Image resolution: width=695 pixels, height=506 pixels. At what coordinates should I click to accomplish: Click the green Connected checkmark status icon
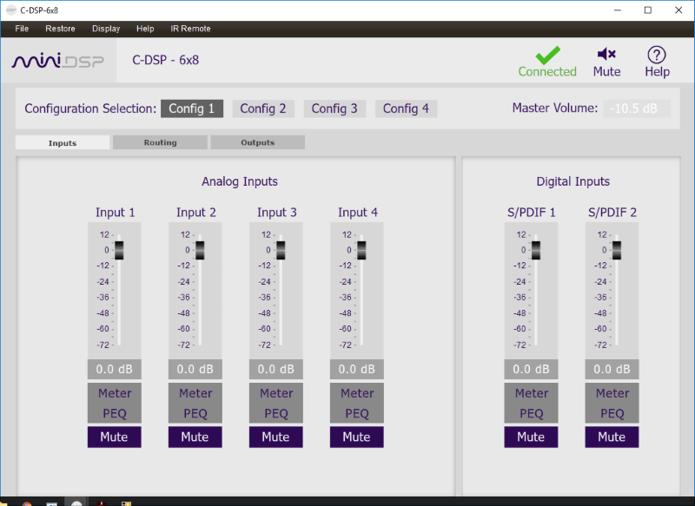coord(547,56)
